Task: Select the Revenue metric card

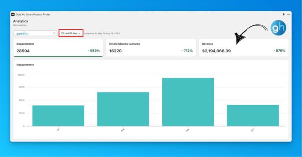Action: tap(244, 48)
